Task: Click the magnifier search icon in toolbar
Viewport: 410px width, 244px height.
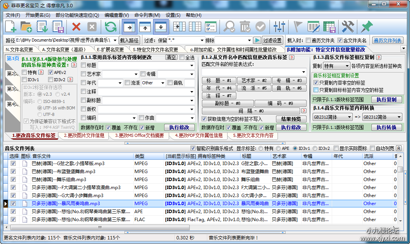Action: [x=229, y=27]
